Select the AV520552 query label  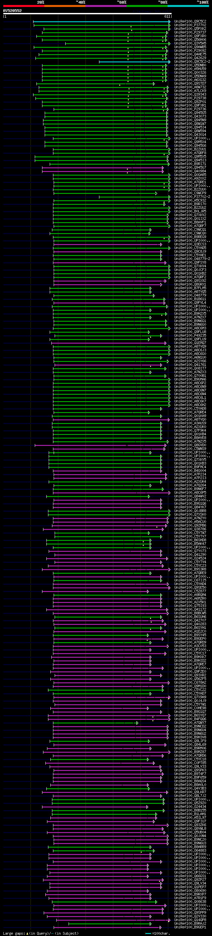pos(12,11)
